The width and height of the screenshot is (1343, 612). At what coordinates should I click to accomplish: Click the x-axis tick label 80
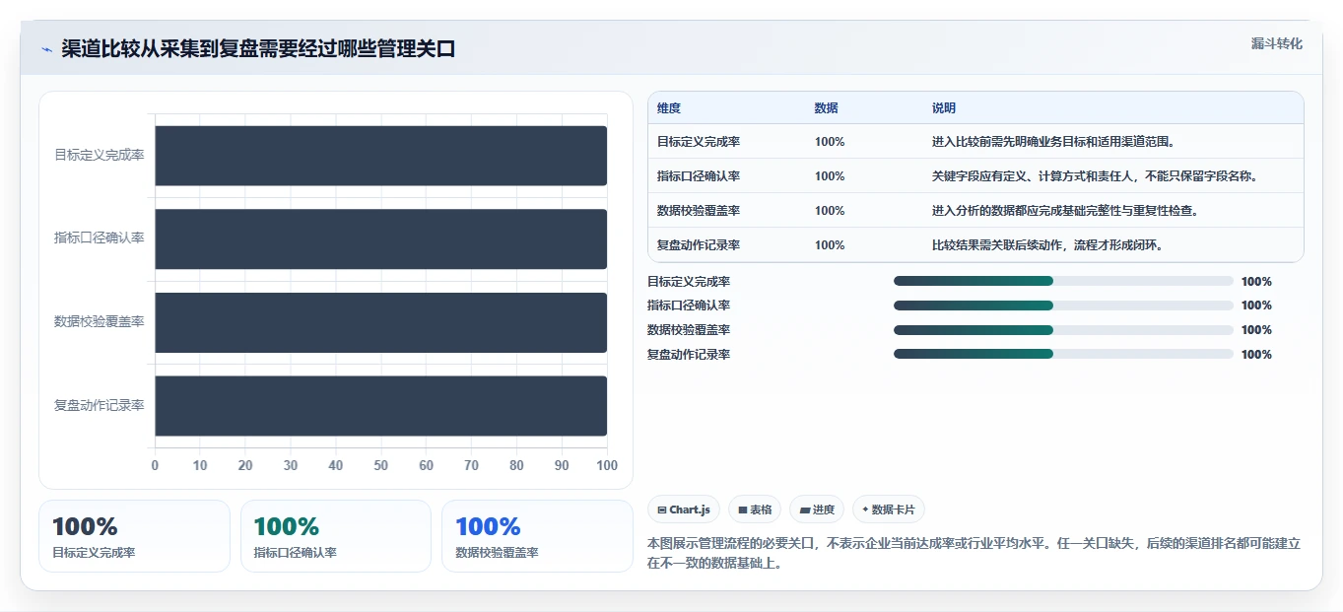(x=516, y=465)
